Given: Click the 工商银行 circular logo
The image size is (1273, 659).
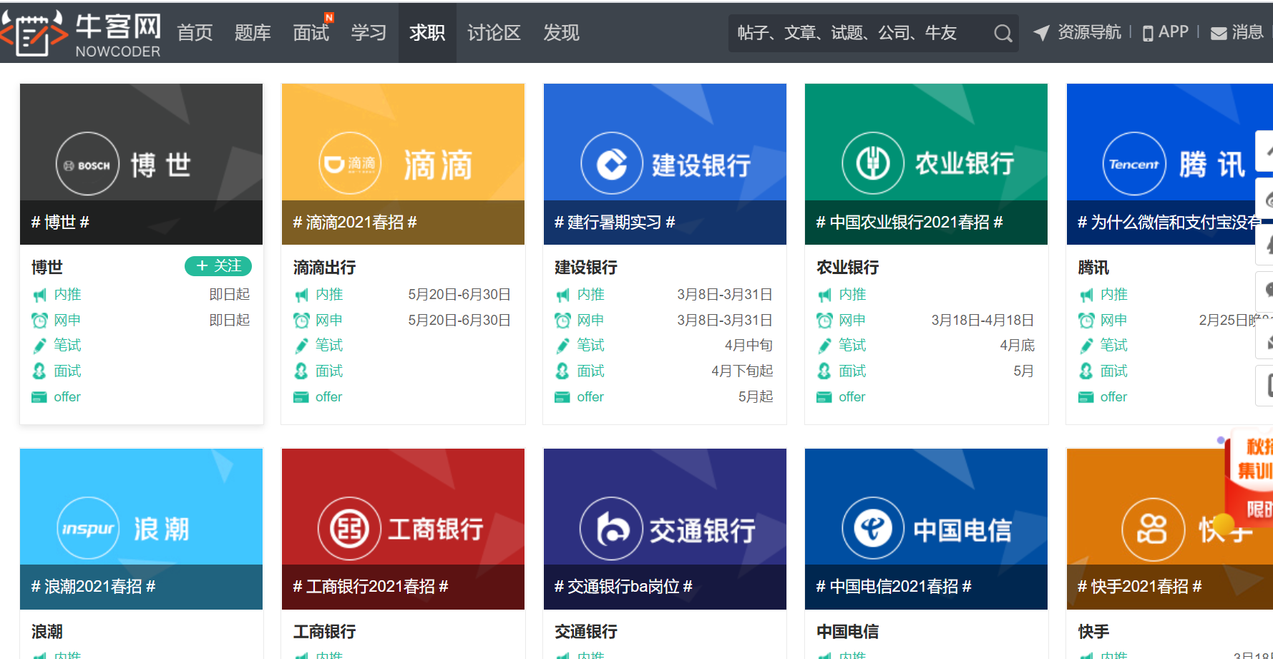Looking at the screenshot, I should (x=350, y=529).
